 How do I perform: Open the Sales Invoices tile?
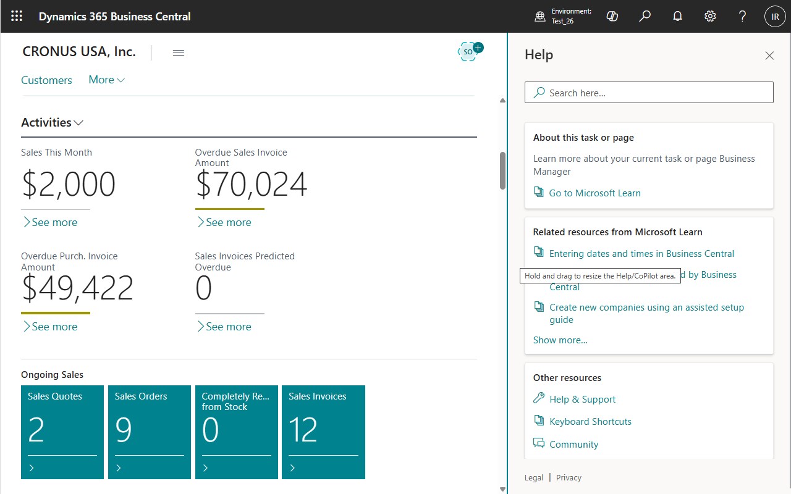point(323,432)
